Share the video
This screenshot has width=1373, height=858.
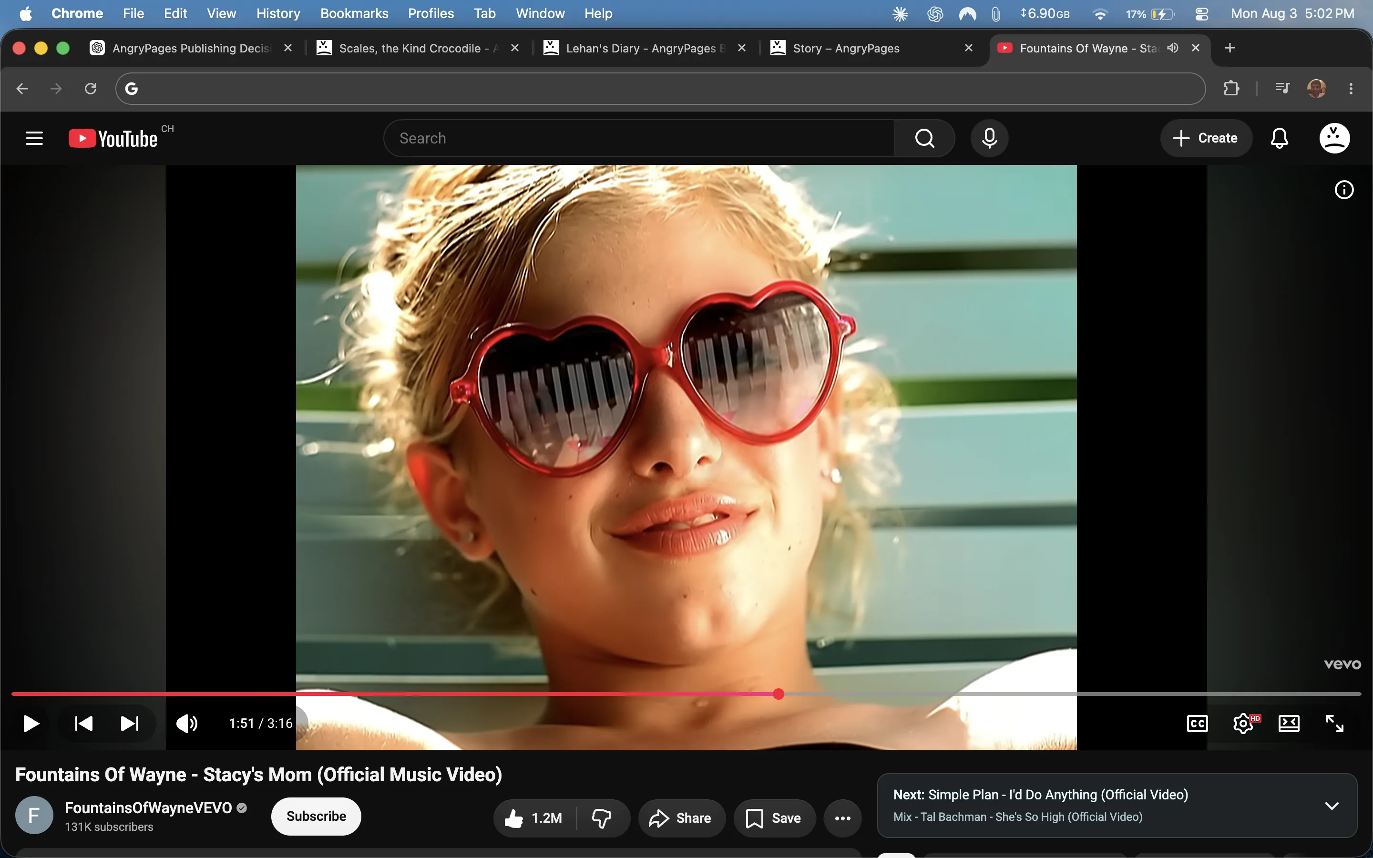point(681,817)
